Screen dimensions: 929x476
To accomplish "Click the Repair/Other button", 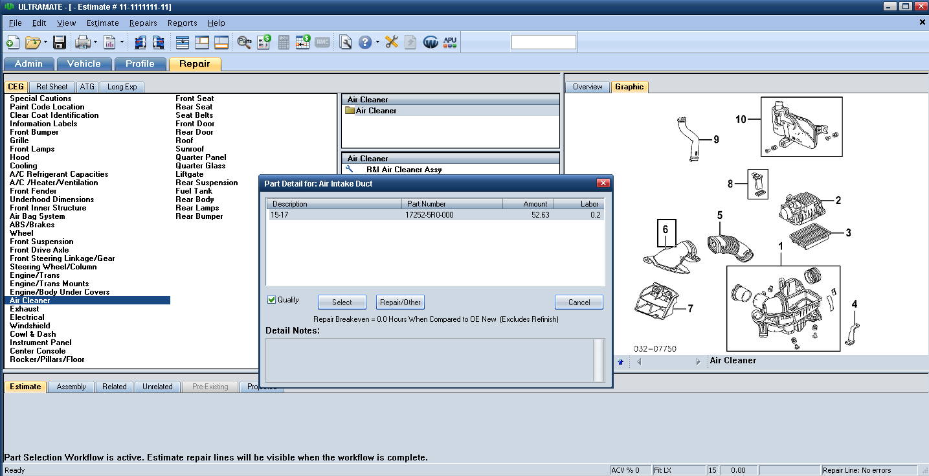I will coord(400,302).
